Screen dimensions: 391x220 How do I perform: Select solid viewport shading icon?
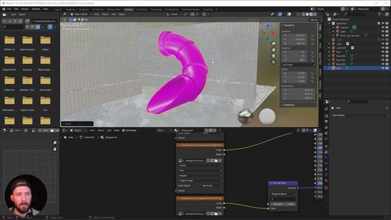click(x=307, y=14)
